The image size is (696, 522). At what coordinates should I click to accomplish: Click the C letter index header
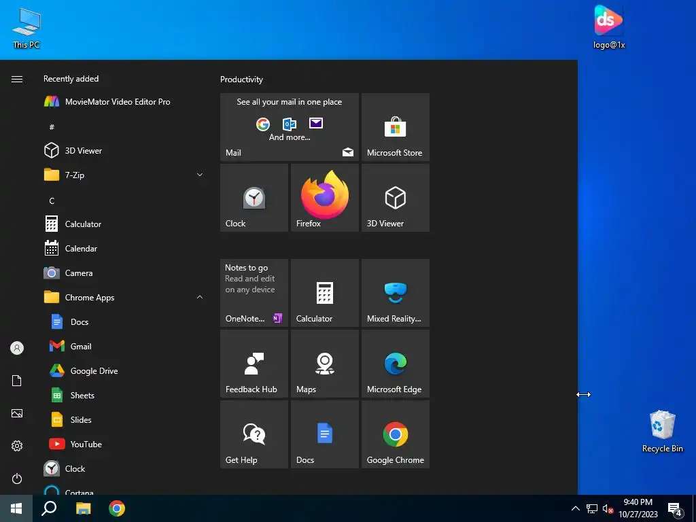pos(52,201)
